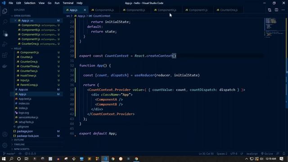288x162 pixels.
Task: Open package.json in file explorer
Action: tap(36, 131)
